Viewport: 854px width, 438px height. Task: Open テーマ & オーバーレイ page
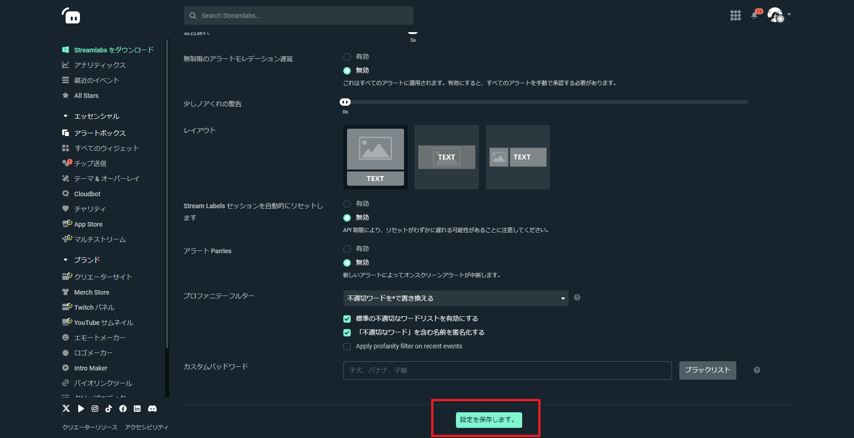[x=107, y=178]
